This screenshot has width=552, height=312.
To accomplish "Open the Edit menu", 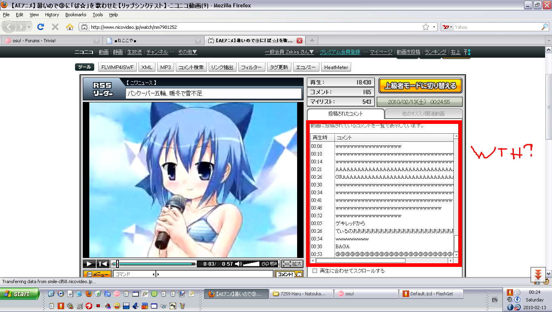I will point(19,15).
